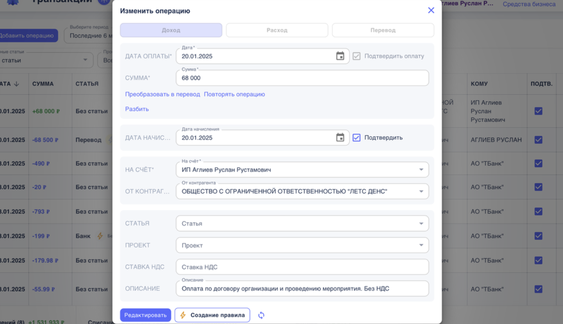Open the calendar for Дата начисления field

(x=340, y=138)
